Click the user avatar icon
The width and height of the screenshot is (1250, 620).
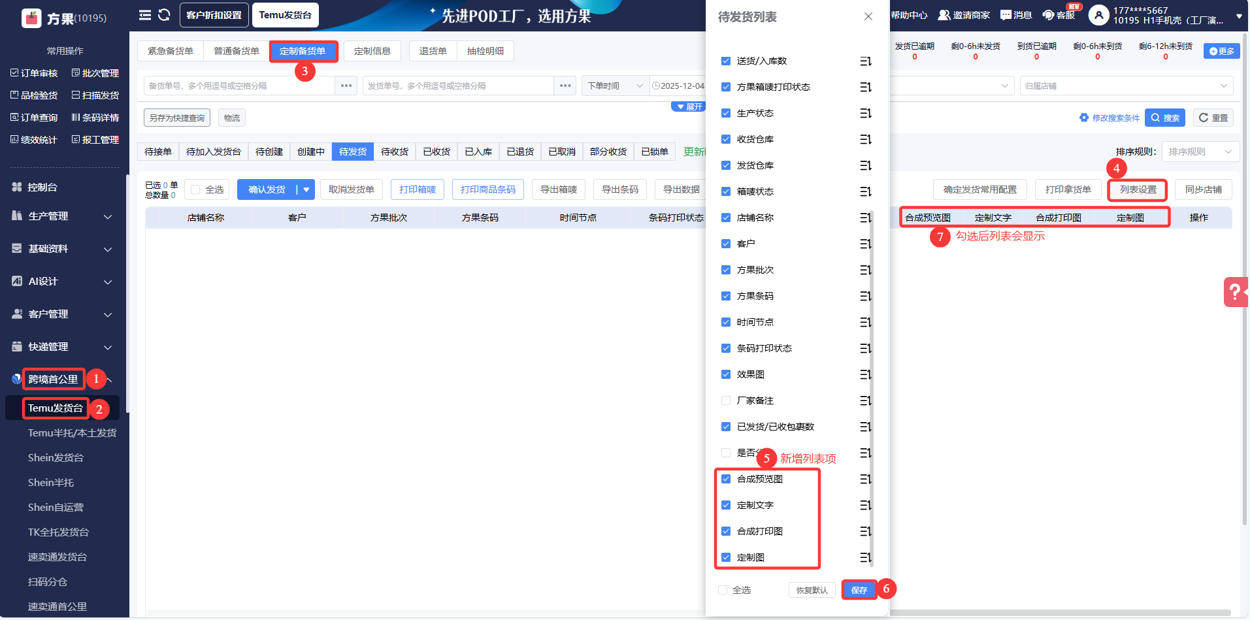coord(1099,15)
